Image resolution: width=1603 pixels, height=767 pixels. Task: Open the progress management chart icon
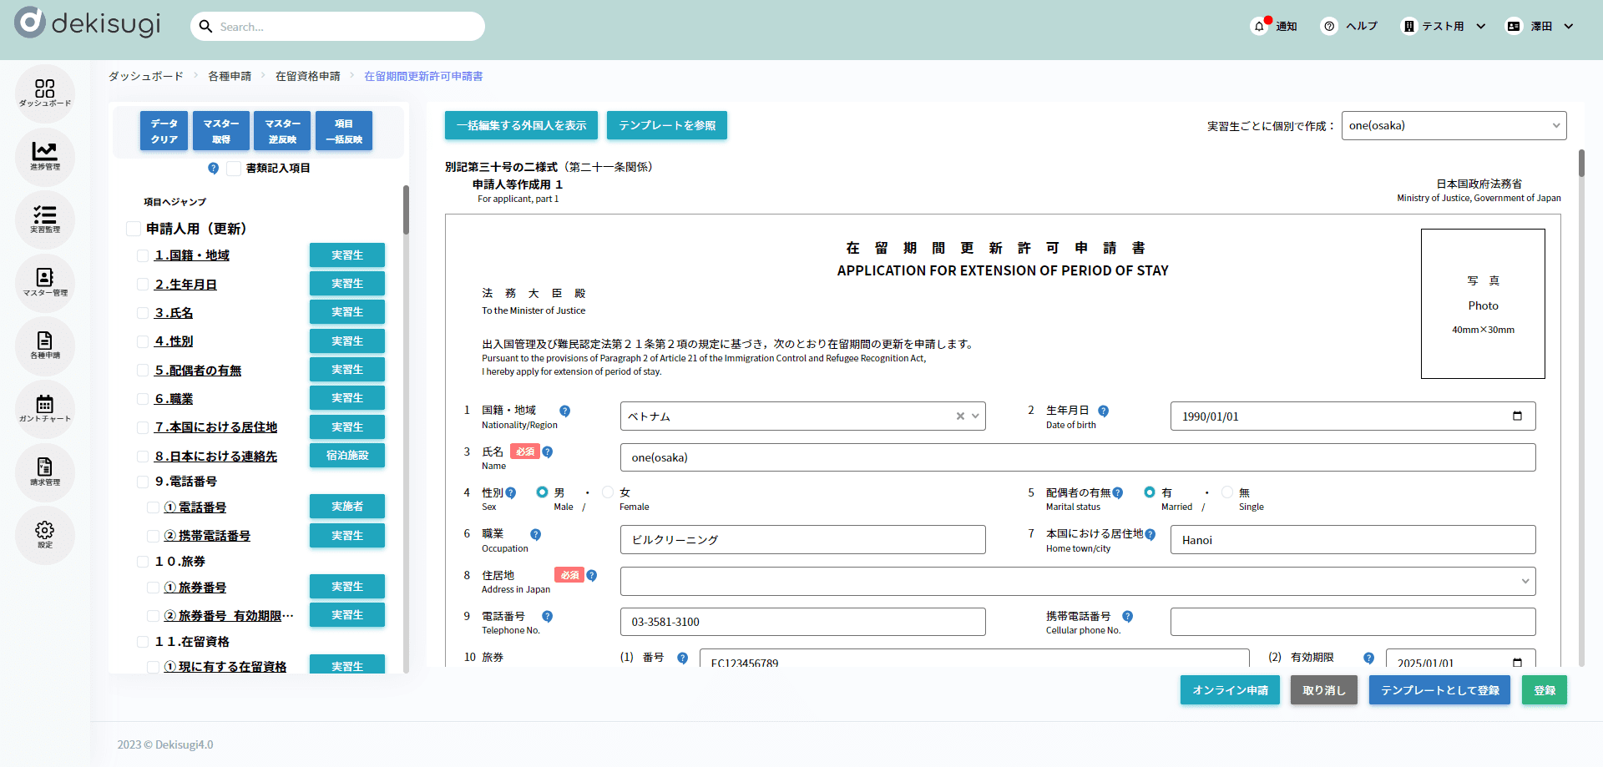[x=45, y=155]
